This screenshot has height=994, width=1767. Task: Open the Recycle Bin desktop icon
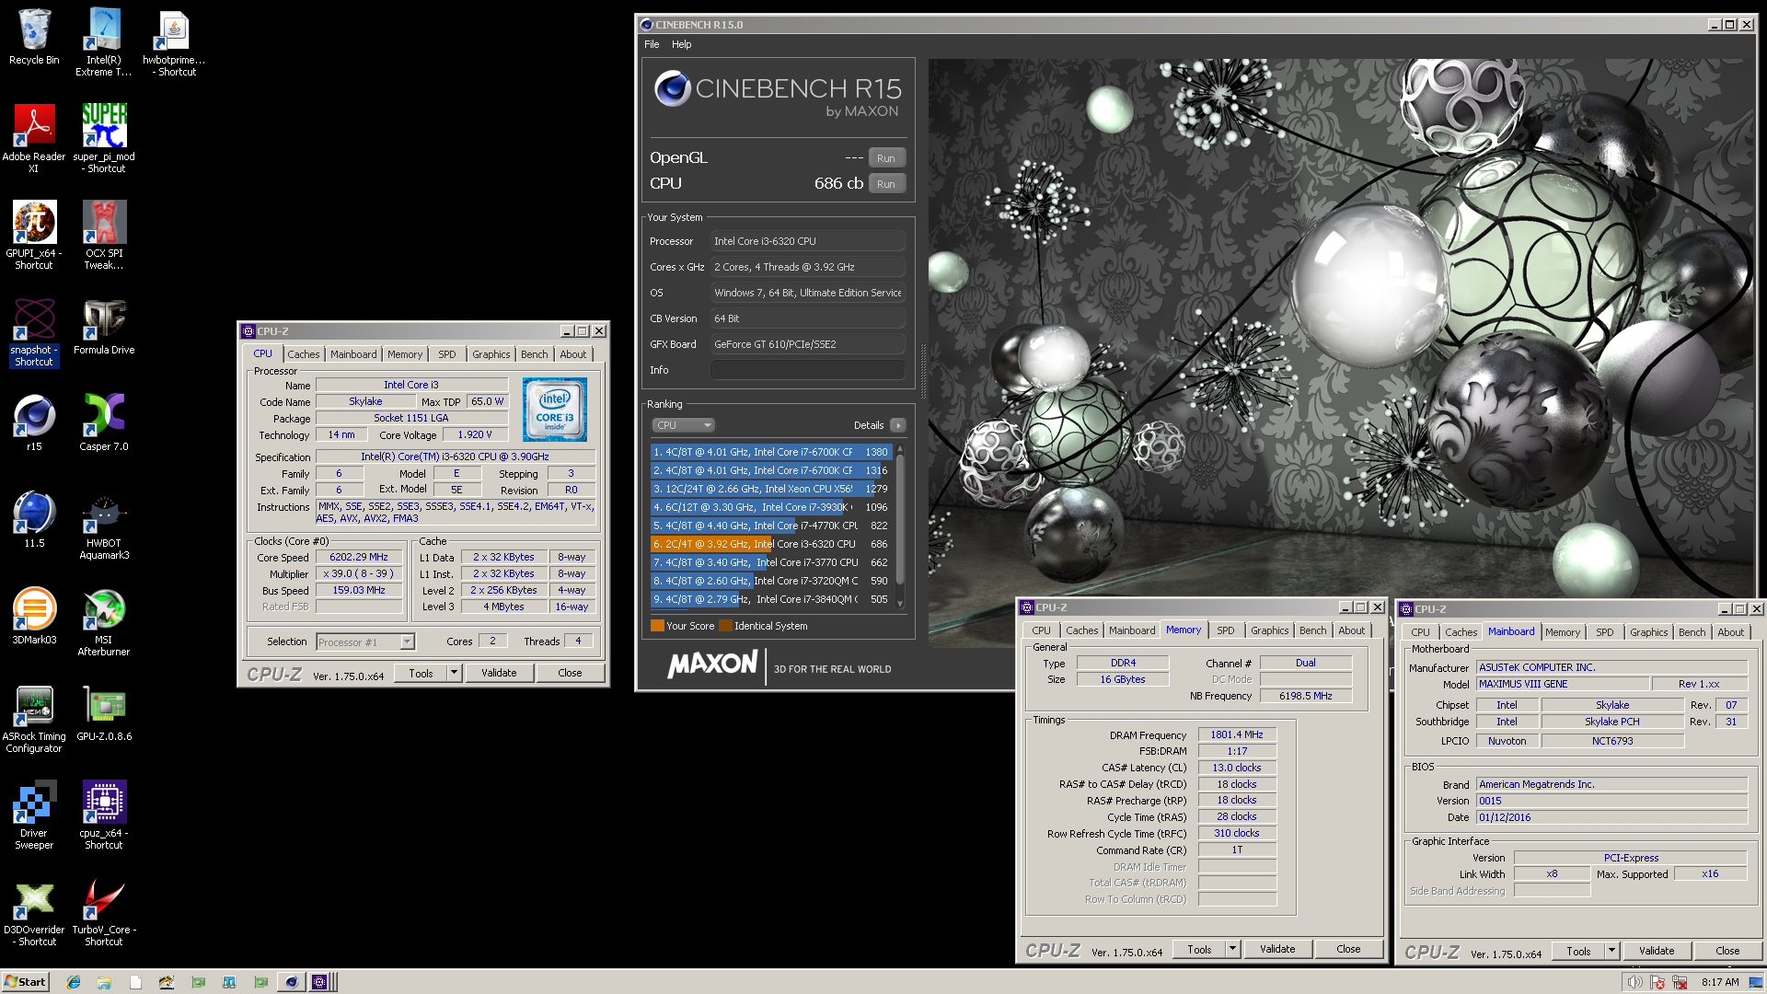[34, 37]
